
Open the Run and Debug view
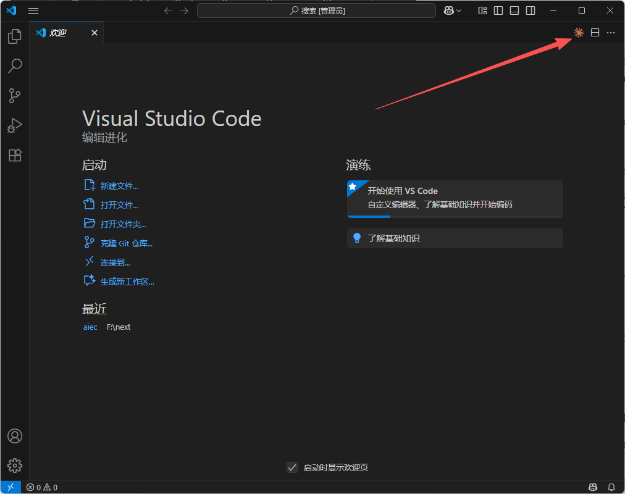[15, 125]
